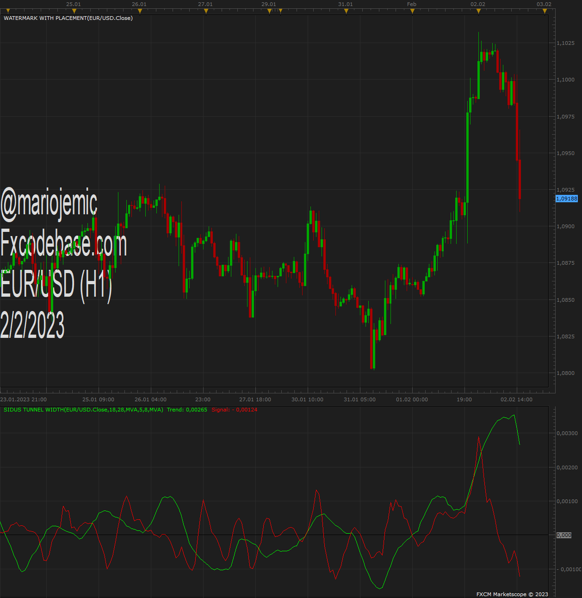Click the current price tag 1,09188
This screenshot has width=582, height=598.
[567, 199]
